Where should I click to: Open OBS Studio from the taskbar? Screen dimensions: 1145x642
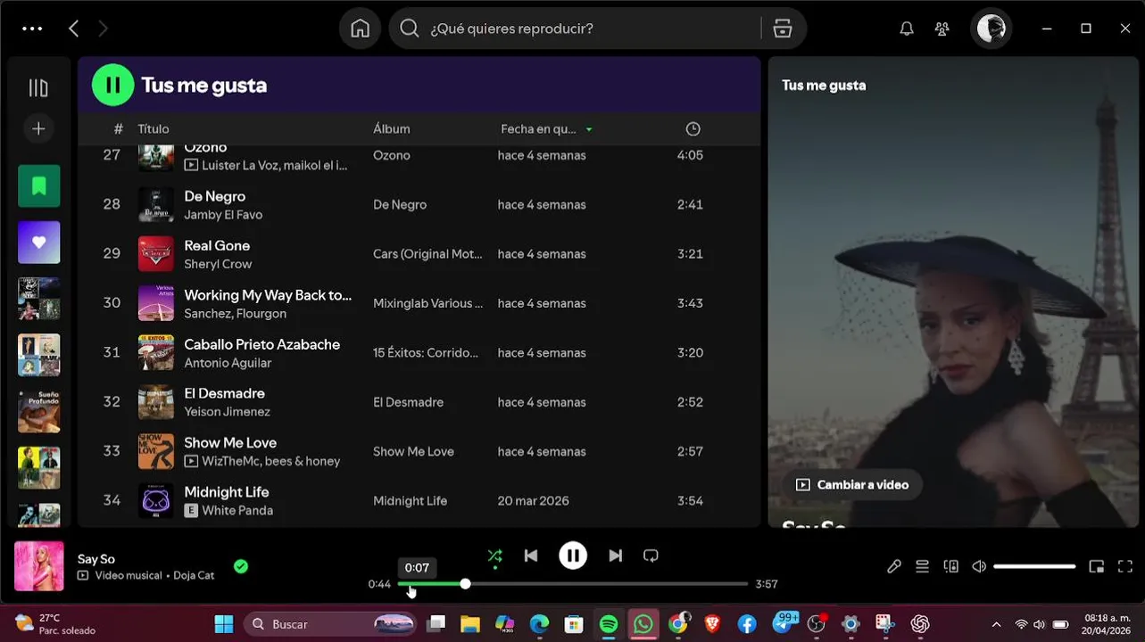coord(817,624)
